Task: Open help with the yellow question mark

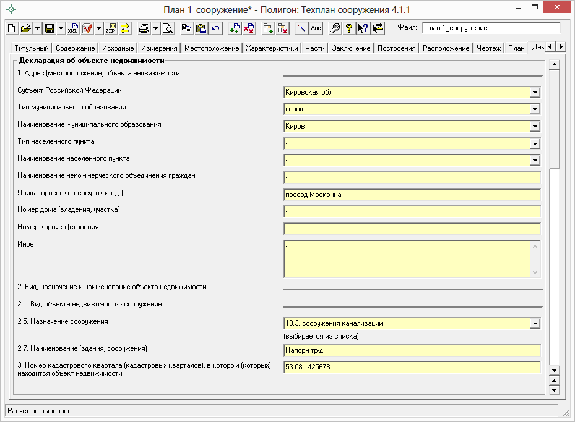Action: click(349, 28)
